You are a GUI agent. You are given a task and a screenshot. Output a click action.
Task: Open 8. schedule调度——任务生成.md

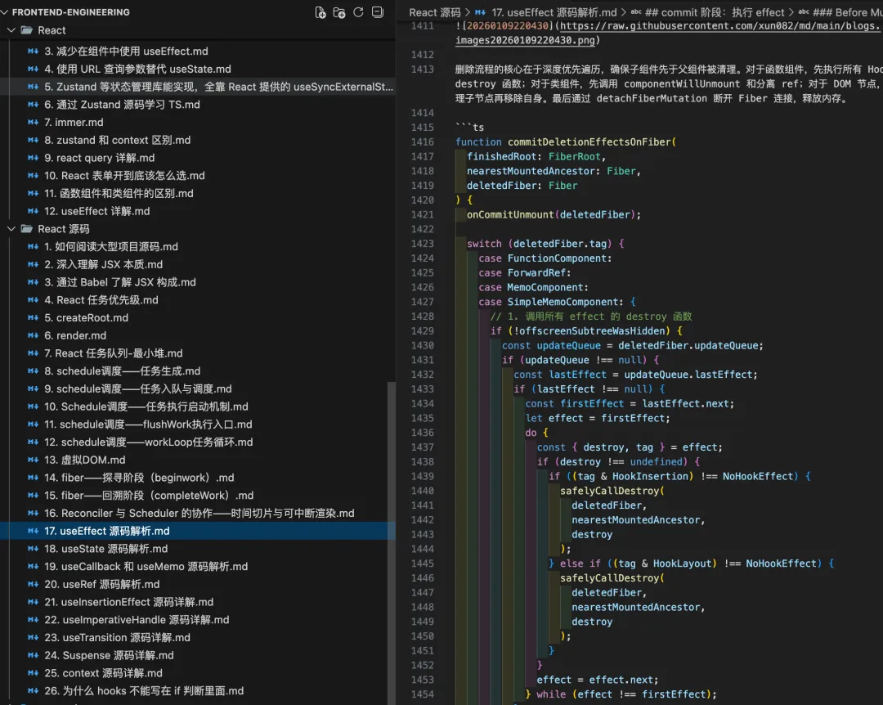pos(198,370)
